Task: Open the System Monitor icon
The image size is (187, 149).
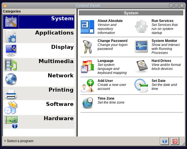Action: pos(141,47)
